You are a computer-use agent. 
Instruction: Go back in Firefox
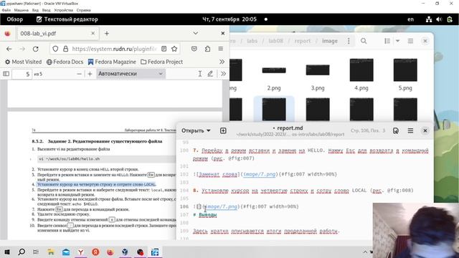[x=9, y=49]
